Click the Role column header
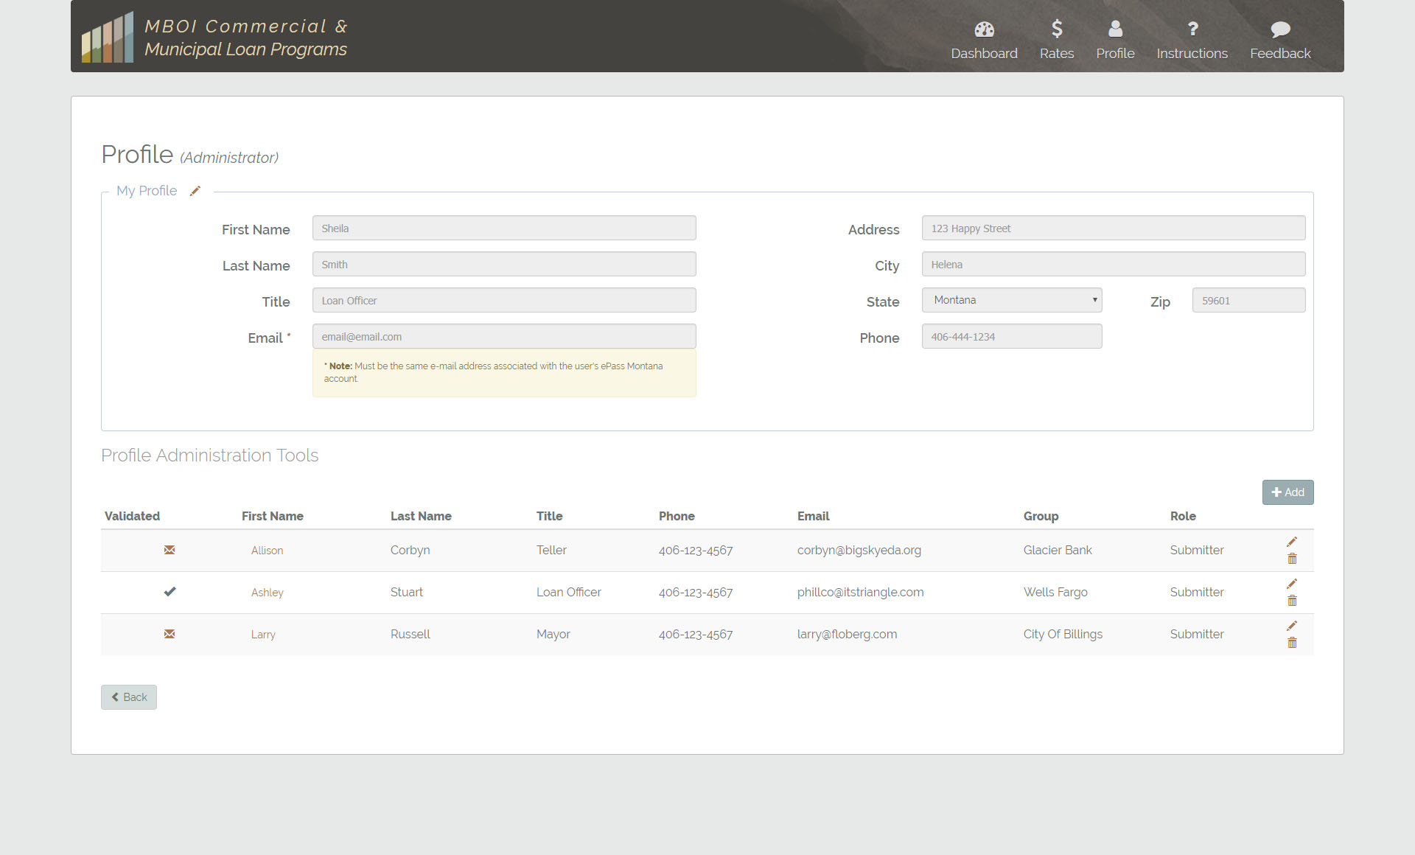The image size is (1415, 855). [1183, 516]
